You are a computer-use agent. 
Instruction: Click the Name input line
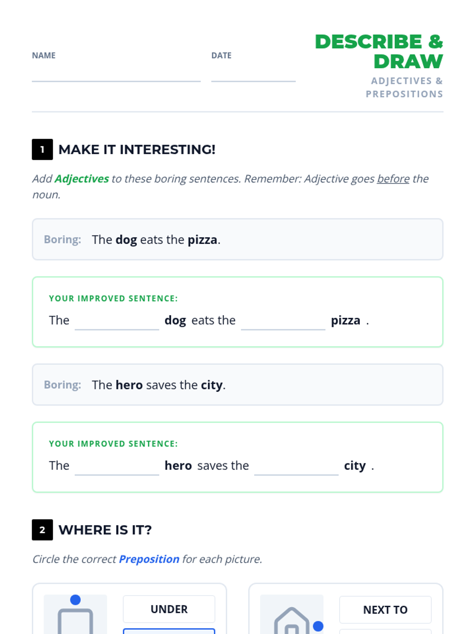[x=116, y=75]
